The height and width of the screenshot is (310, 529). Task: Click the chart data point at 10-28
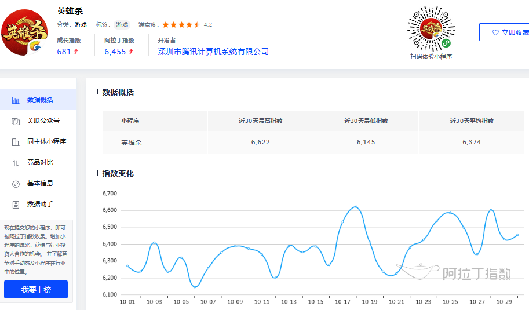[x=491, y=210]
